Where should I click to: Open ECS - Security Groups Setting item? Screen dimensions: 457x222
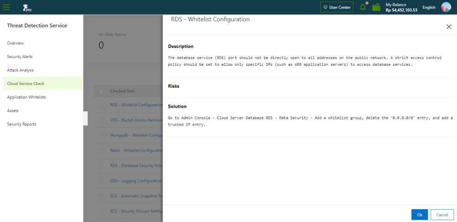(x=136, y=211)
